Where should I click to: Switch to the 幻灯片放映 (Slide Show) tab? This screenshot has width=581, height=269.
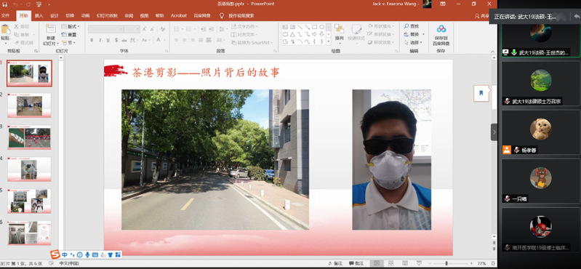point(107,15)
